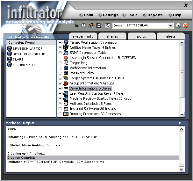Click the magnifier scan icon
This screenshot has width=193, height=181.
click(107, 26)
